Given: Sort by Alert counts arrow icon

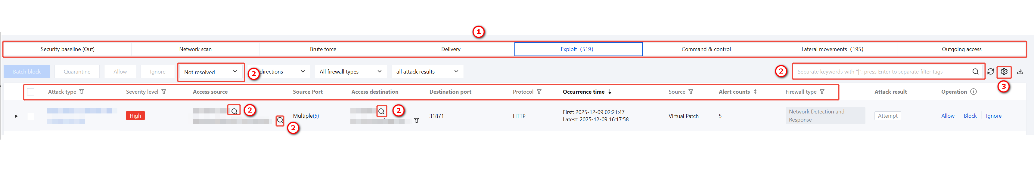Looking at the screenshot, I should coord(755,92).
